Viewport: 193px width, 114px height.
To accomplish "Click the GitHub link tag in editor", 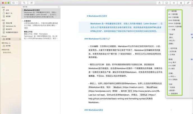I will tap(144, 95).
